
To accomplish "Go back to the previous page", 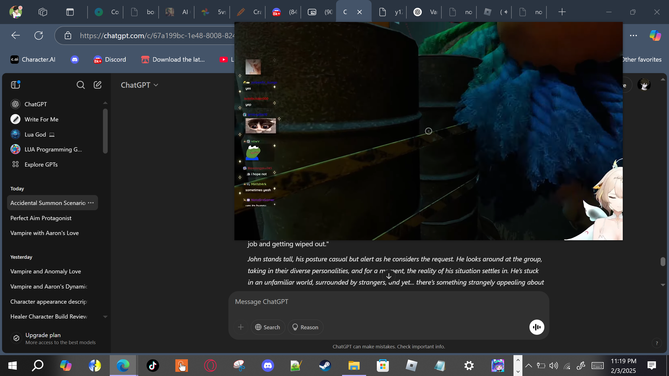I will 16,36.
